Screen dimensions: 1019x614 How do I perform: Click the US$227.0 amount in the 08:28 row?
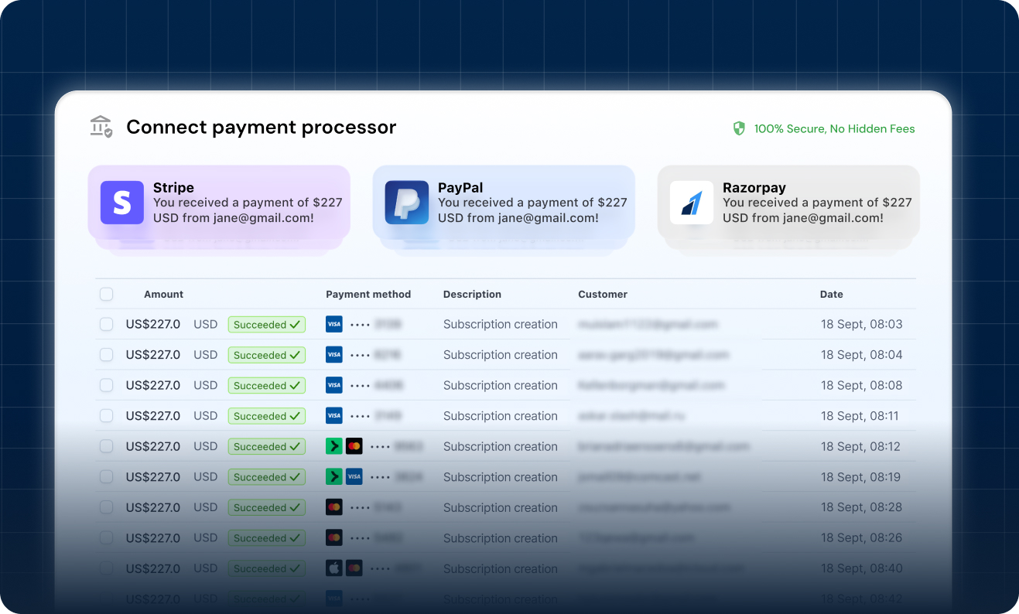coord(153,507)
